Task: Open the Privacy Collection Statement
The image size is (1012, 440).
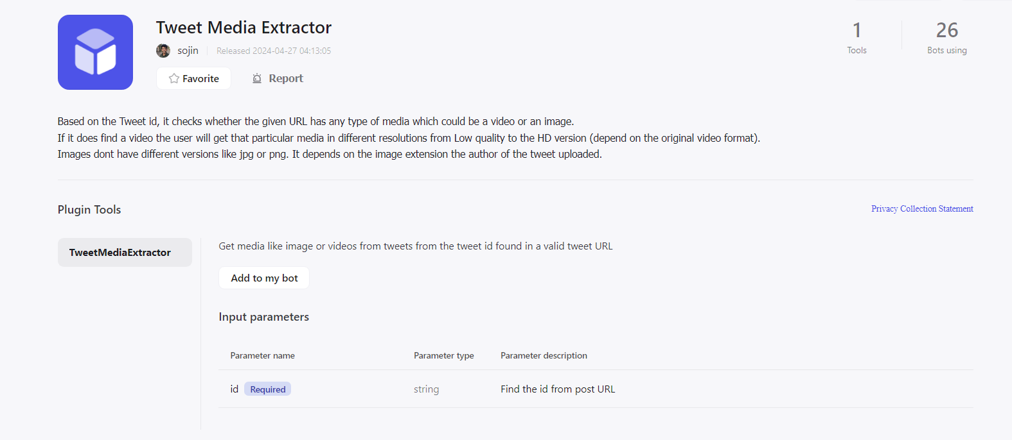Action: coord(922,208)
